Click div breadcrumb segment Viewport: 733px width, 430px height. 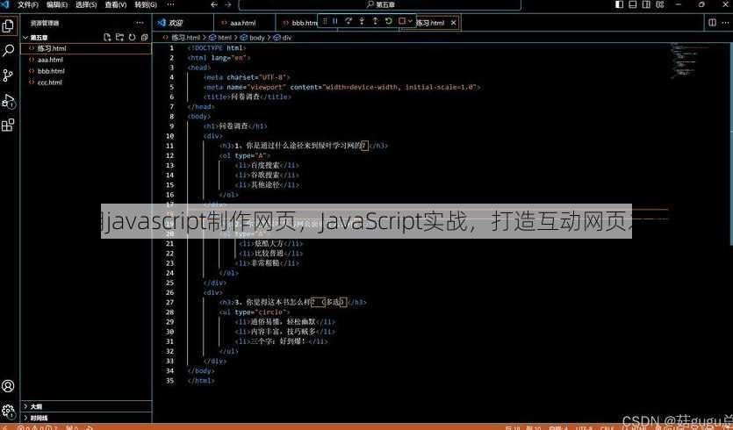283,38
